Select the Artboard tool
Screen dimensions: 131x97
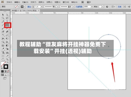pos(3,56)
